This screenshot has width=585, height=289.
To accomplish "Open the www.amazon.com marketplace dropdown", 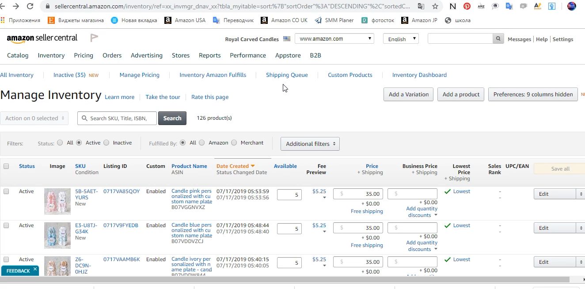I will 334,39.
